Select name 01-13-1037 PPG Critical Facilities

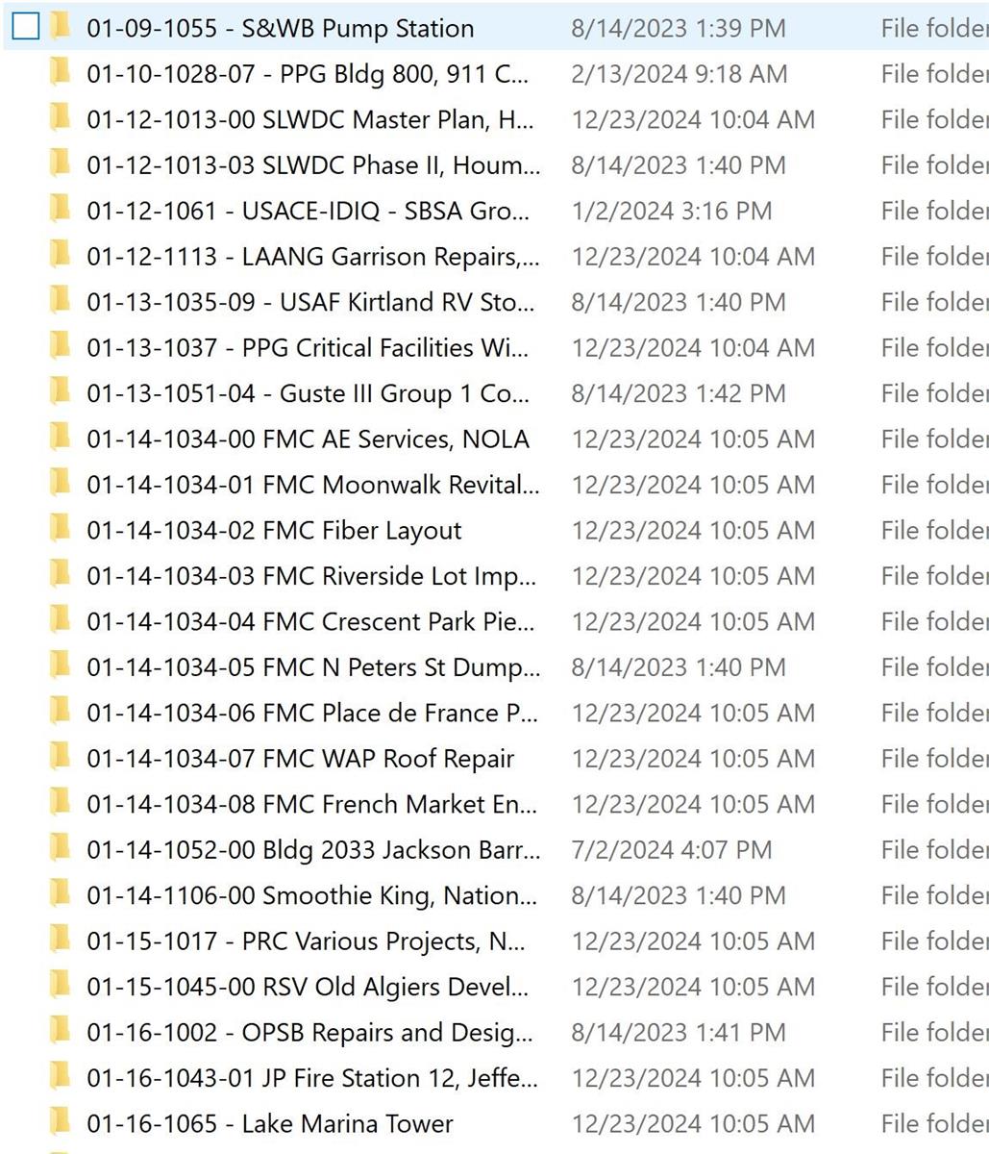309,348
